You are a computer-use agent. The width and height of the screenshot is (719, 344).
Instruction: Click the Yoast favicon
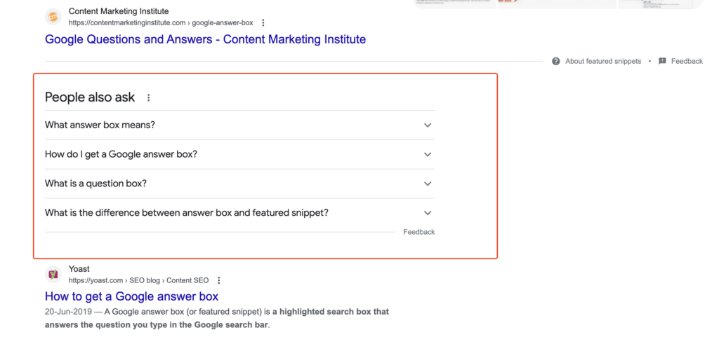pos(53,275)
